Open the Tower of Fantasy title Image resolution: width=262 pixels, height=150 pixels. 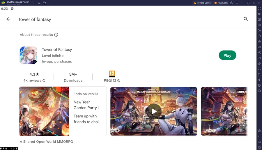click(57, 49)
